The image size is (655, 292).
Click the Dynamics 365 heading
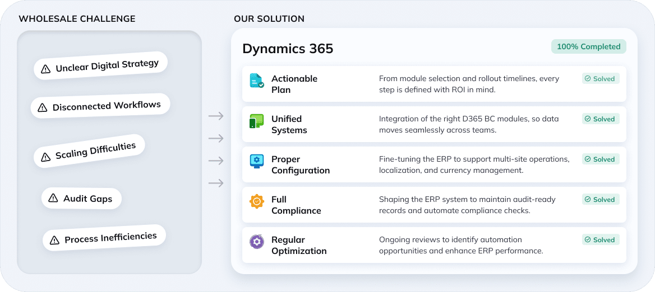pos(288,49)
